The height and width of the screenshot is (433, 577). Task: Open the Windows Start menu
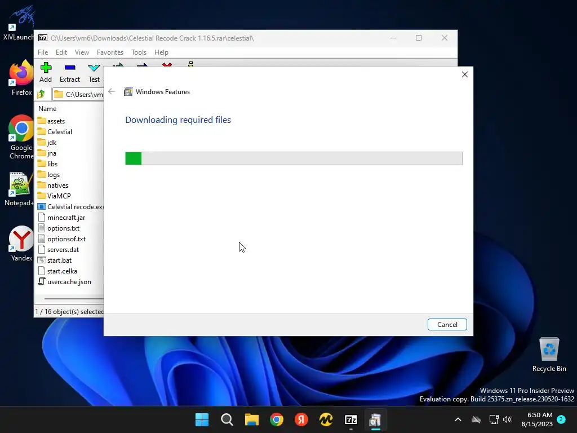tap(202, 419)
